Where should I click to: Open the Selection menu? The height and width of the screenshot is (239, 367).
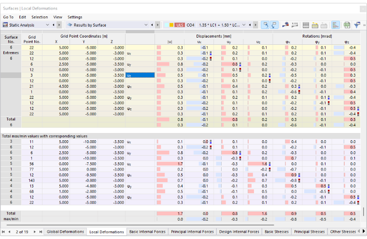tap(40, 17)
